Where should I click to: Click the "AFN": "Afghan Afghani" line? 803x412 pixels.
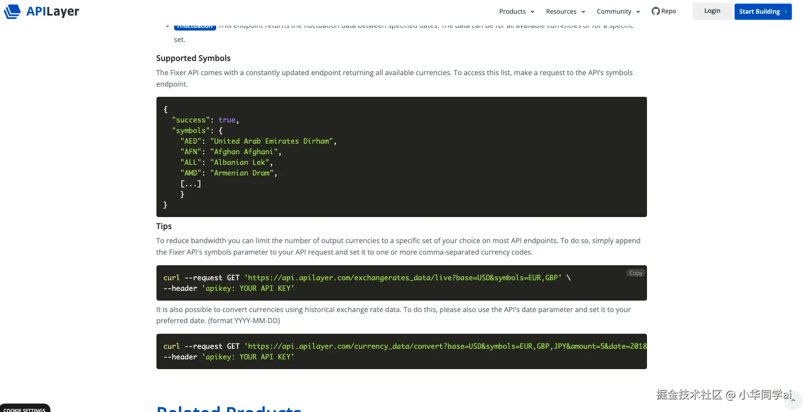coord(231,152)
